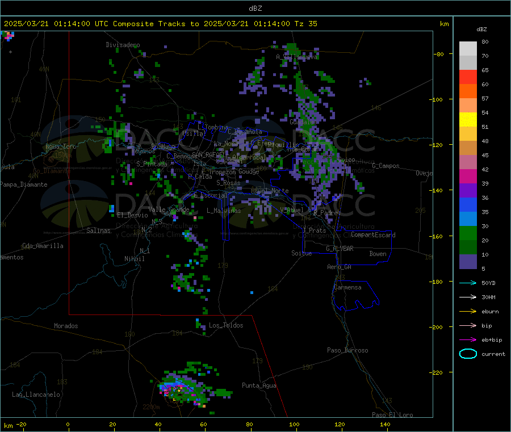Viewport: 511px width, 432px height.
Task: Click the 'Paso_Barroso' map label
Action: point(347,350)
